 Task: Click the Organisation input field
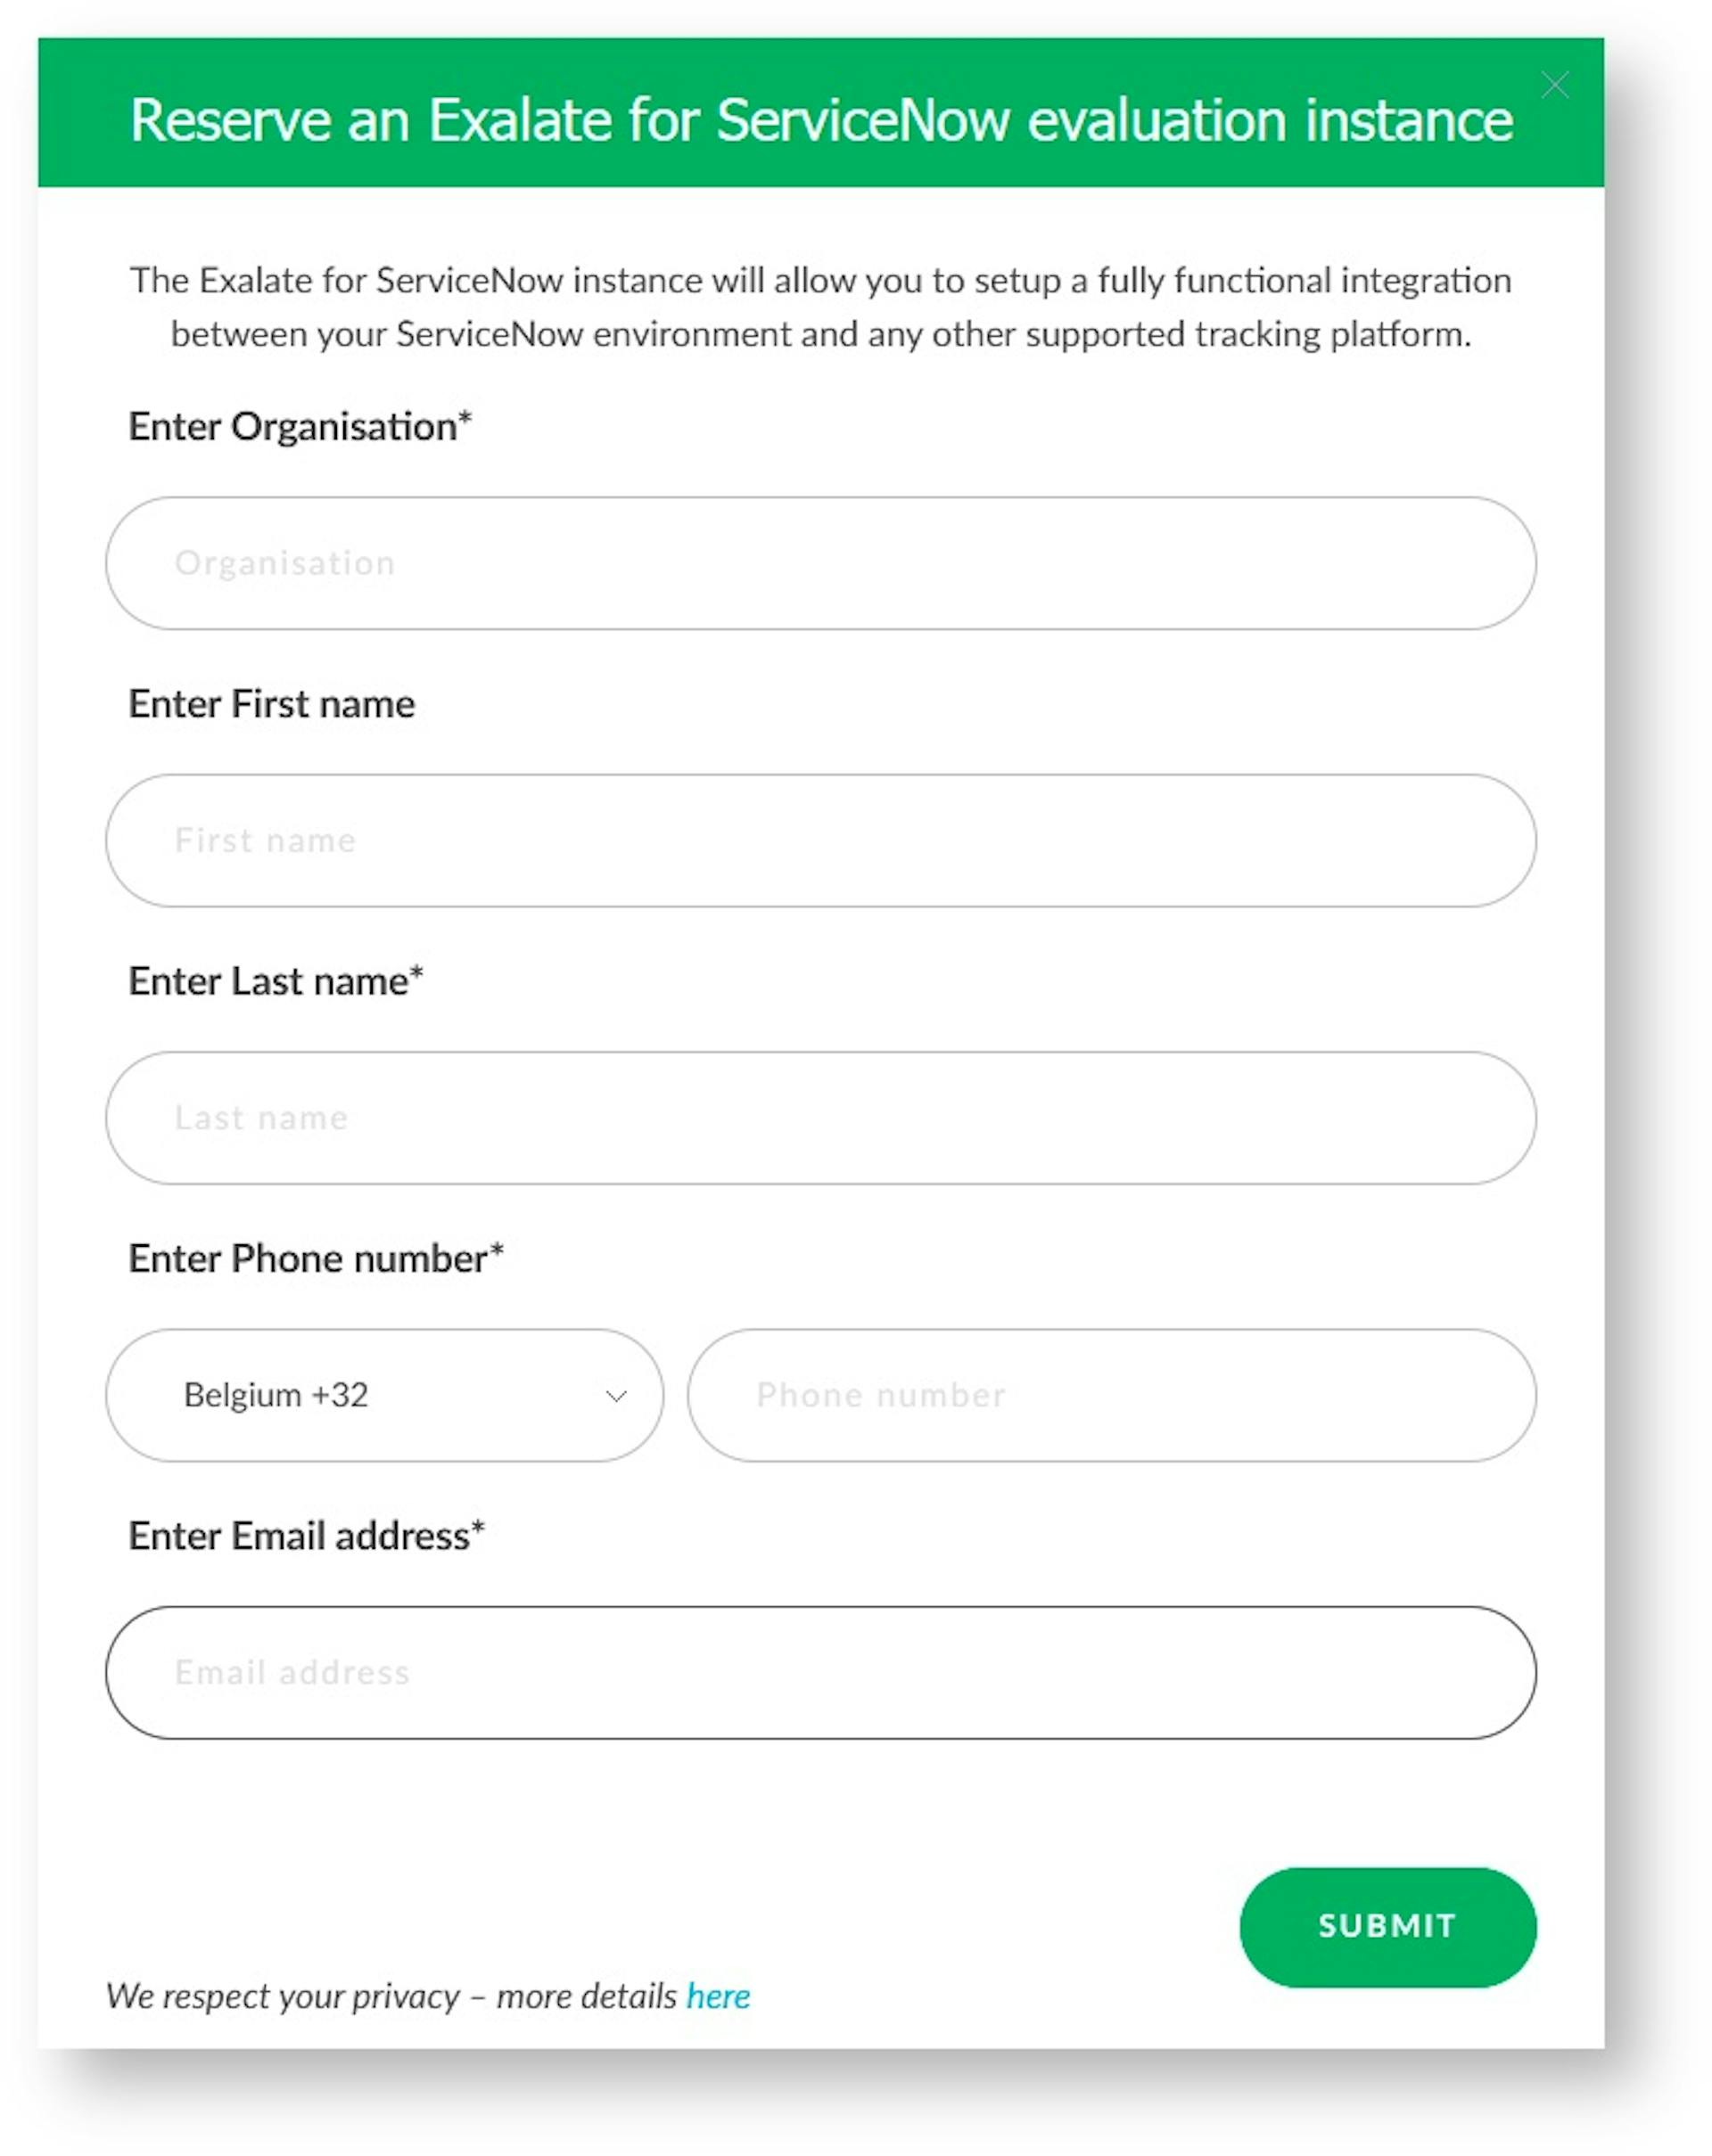819,562
